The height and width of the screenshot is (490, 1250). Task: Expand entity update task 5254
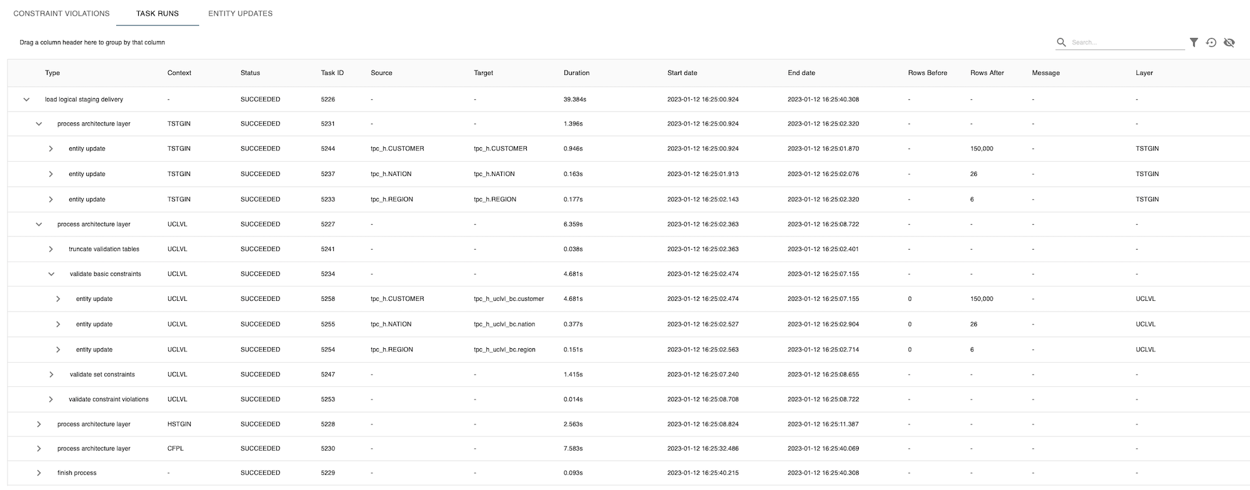58,350
